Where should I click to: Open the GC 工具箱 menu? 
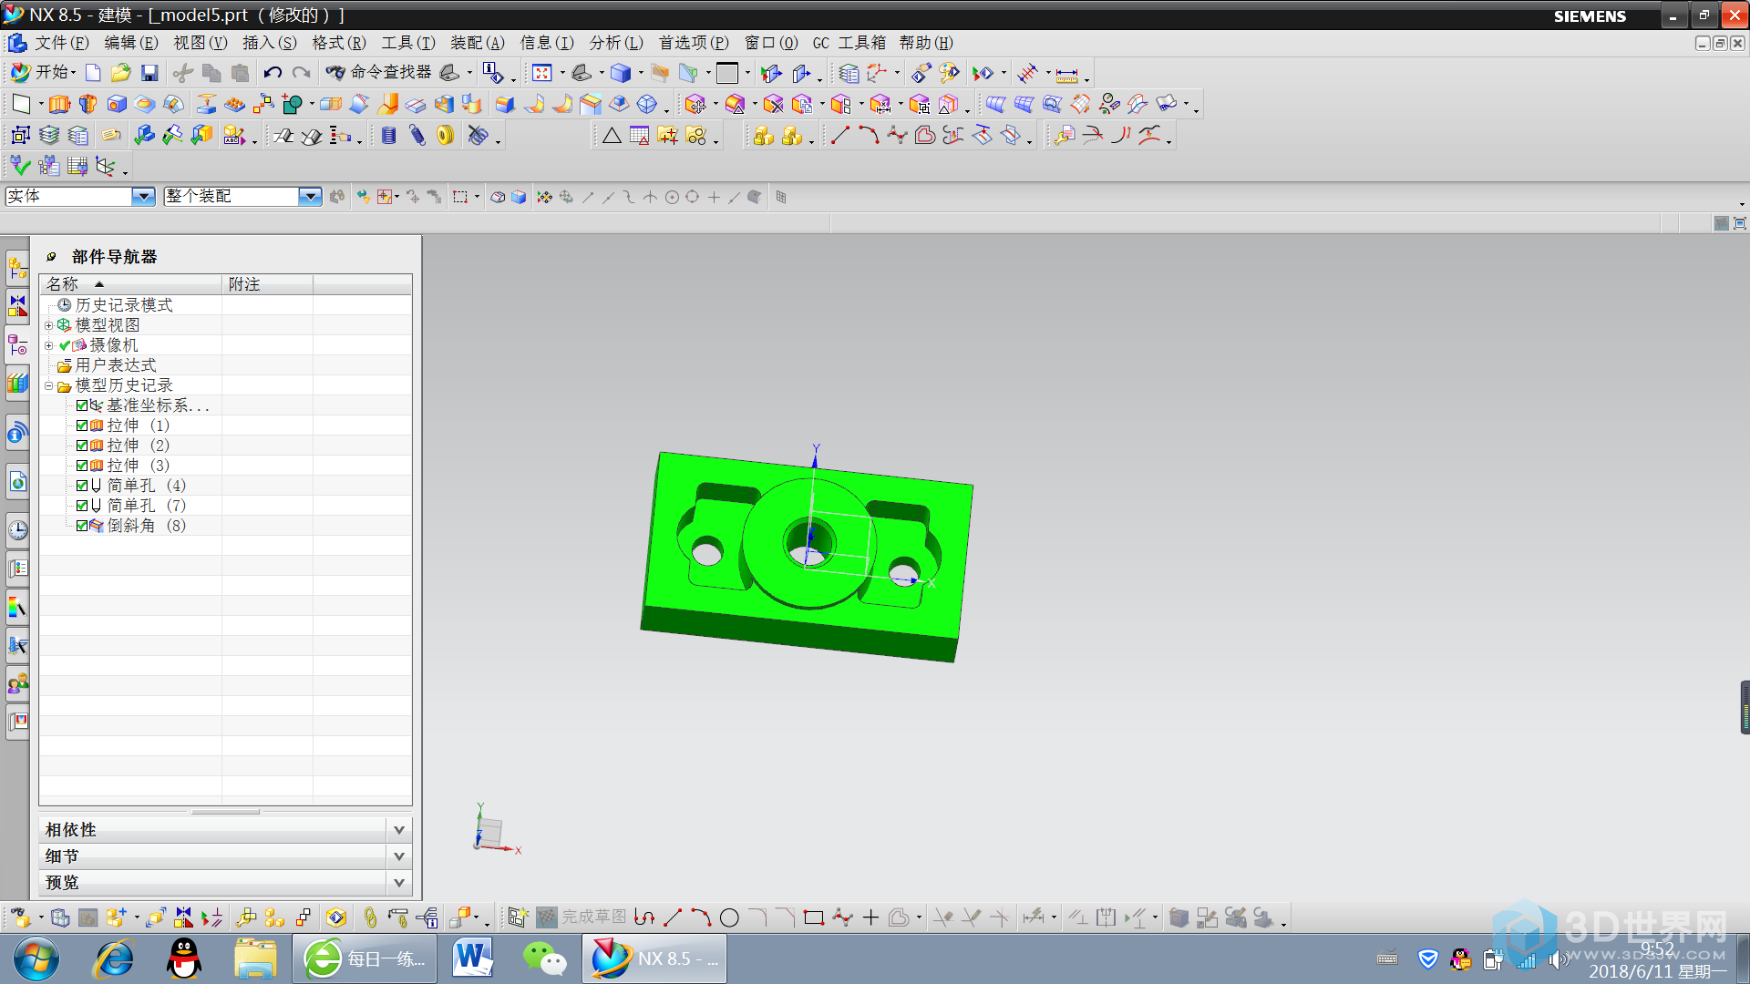pyautogui.click(x=849, y=43)
